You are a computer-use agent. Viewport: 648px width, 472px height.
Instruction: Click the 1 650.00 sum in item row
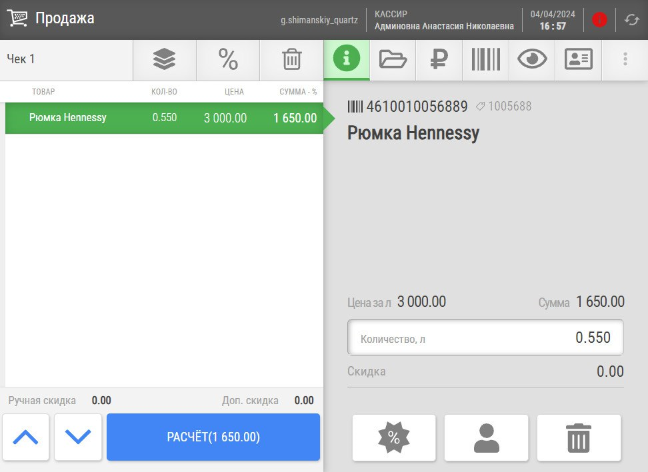295,118
